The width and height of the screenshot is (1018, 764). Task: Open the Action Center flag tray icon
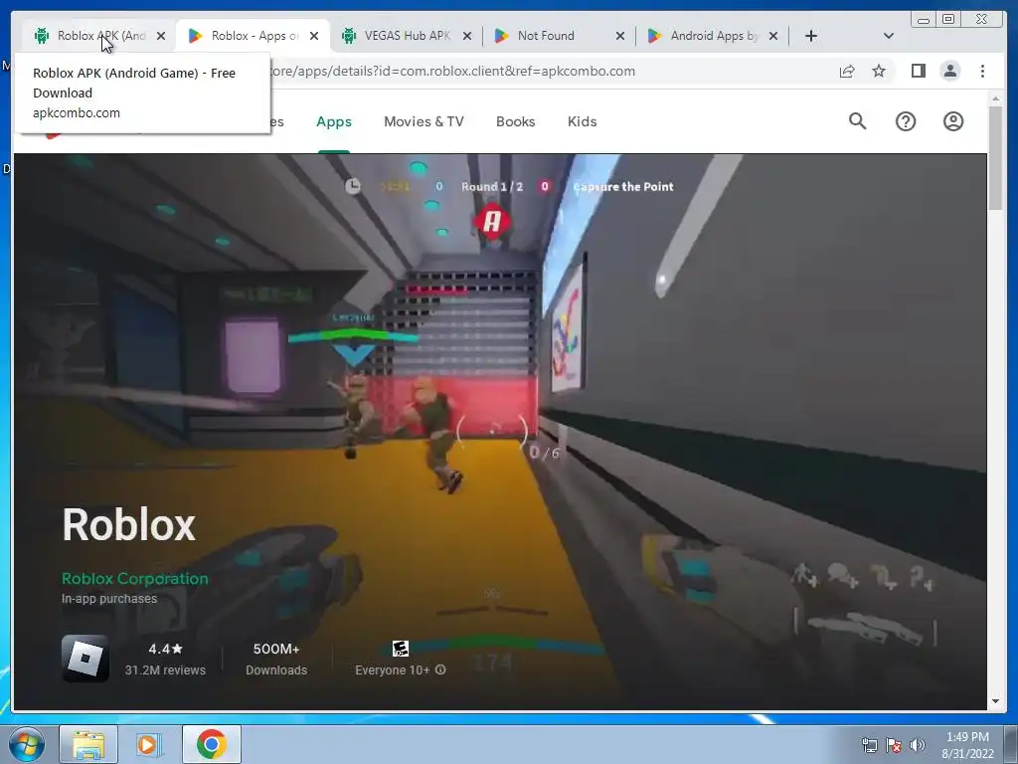click(894, 745)
